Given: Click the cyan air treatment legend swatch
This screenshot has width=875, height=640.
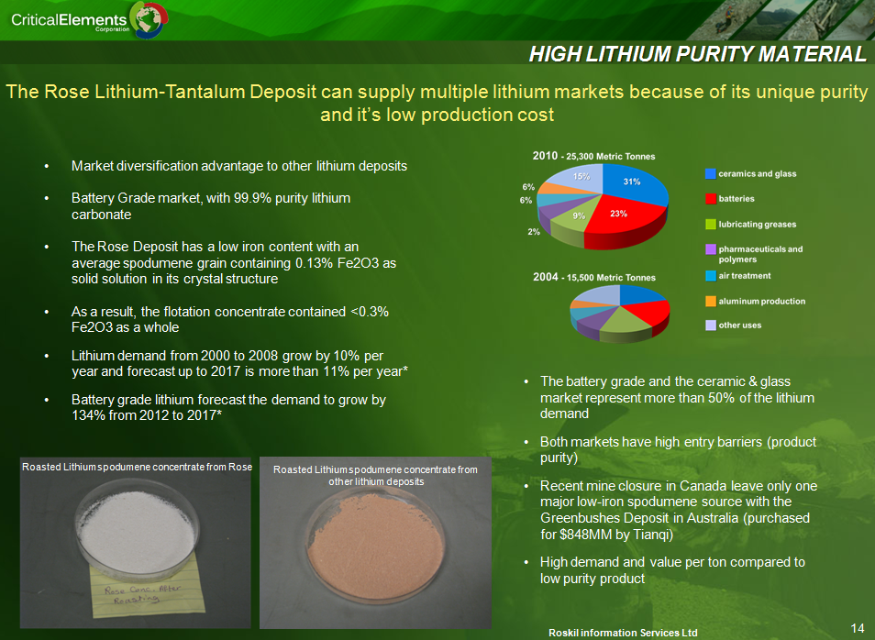Looking at the screenshot, I should [711, 276].
